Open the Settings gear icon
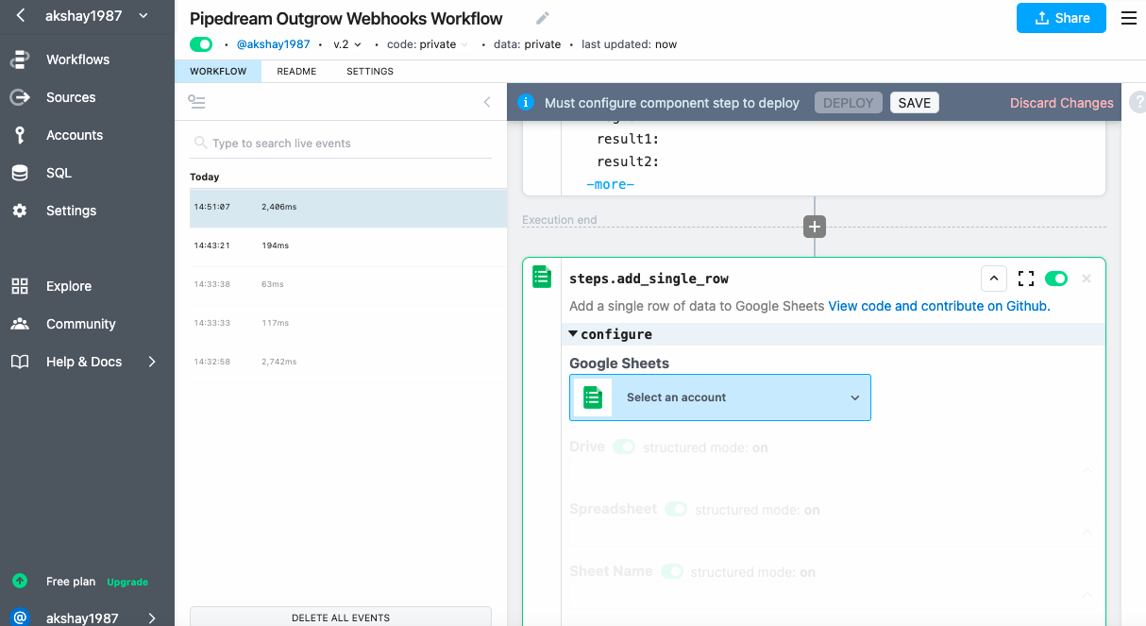Screen dimensions: 1146x626 [x=20, y=211]
